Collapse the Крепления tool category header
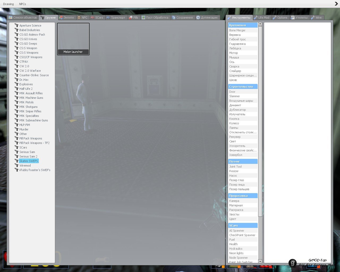The height and width of the screenshot is (272, 340). pos(243,25)
